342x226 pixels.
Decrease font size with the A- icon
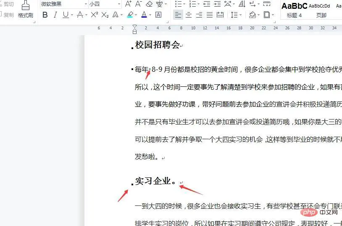click(139, 4)
